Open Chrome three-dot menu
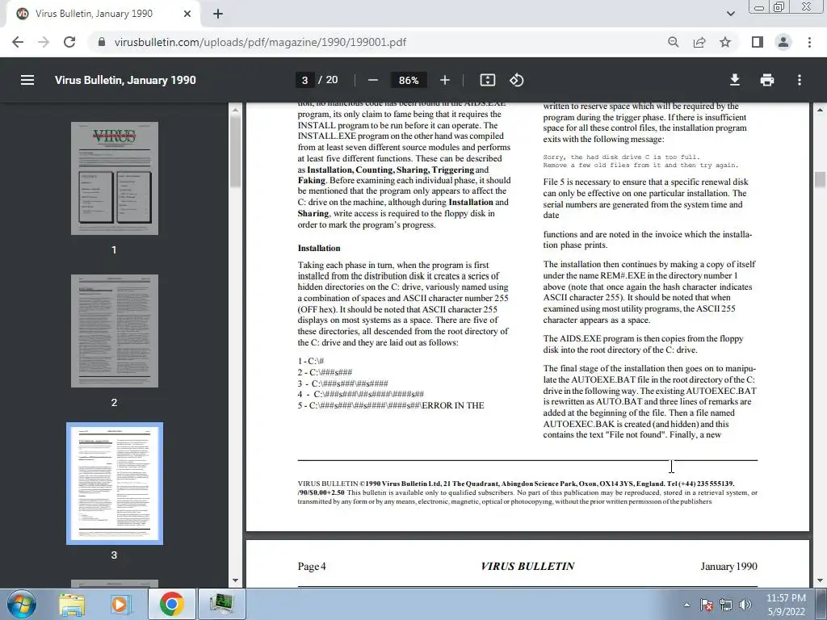827x620 pixels. pos(809,42)
